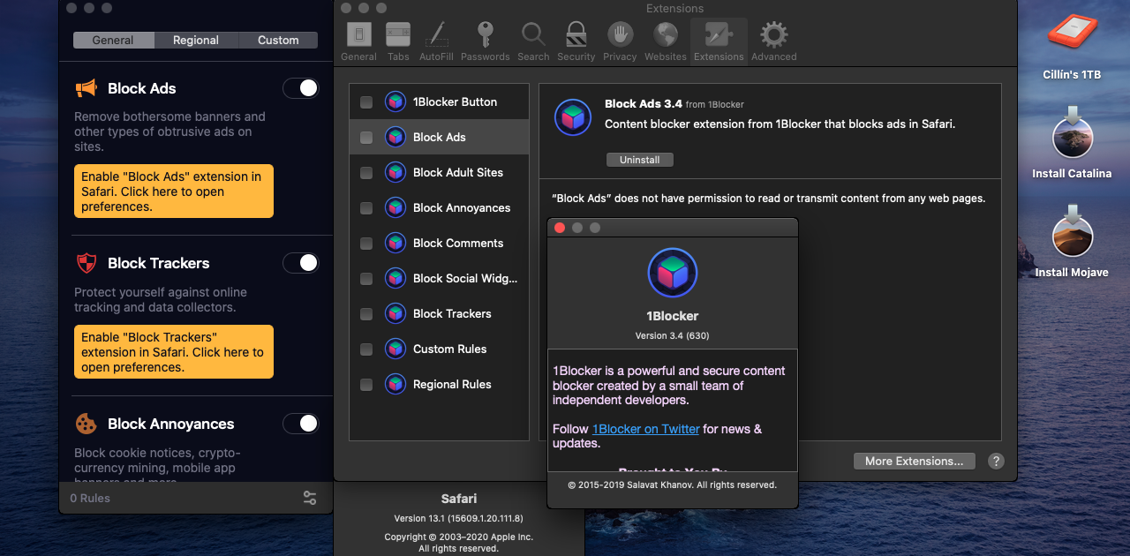The height and width of the screenshot is (556, 1130).
Task: Click the More Extensions button
Action: pos(914,461)
